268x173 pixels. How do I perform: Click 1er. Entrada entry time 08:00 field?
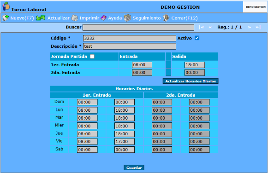[142, 65]
